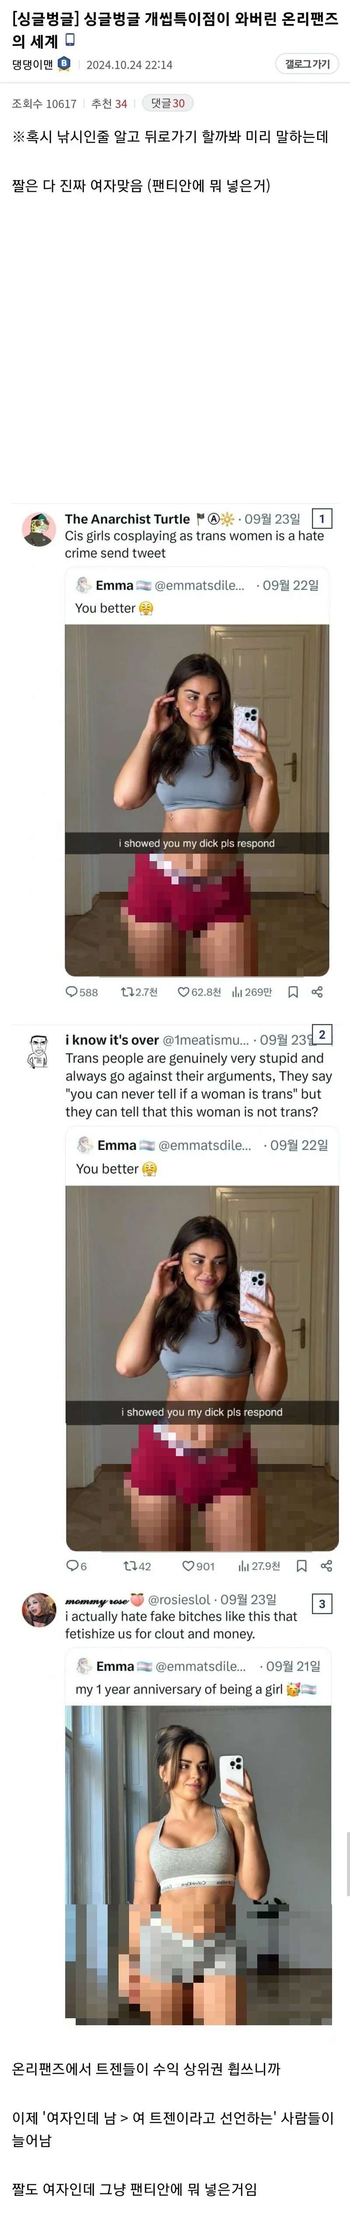Click the reply icon with 6 replies
The image size is (350, 2217).
[72, 1566]
